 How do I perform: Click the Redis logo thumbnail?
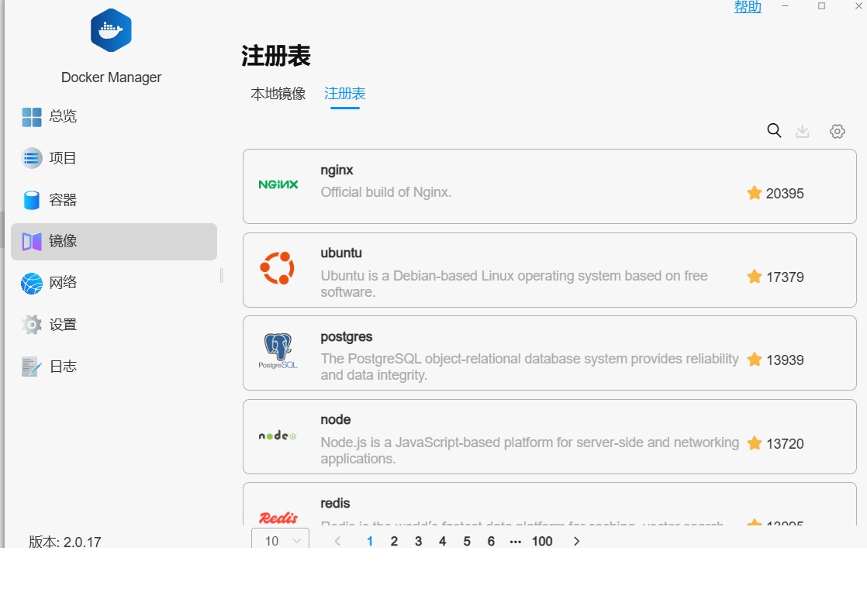point(278,518)
